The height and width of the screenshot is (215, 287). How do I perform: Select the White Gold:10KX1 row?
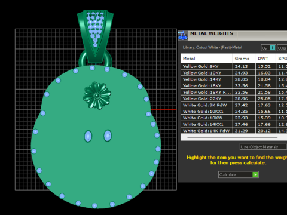[234, 112]
